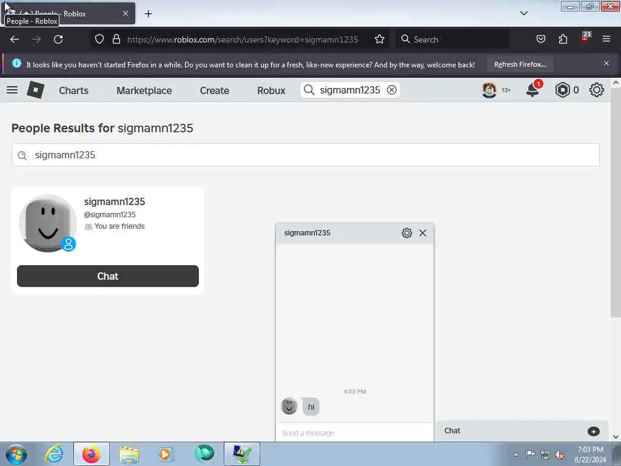This screenshot has width=621, height=466.
Task: Open sigmamn1235 profile name link
Action: (115, 201)
